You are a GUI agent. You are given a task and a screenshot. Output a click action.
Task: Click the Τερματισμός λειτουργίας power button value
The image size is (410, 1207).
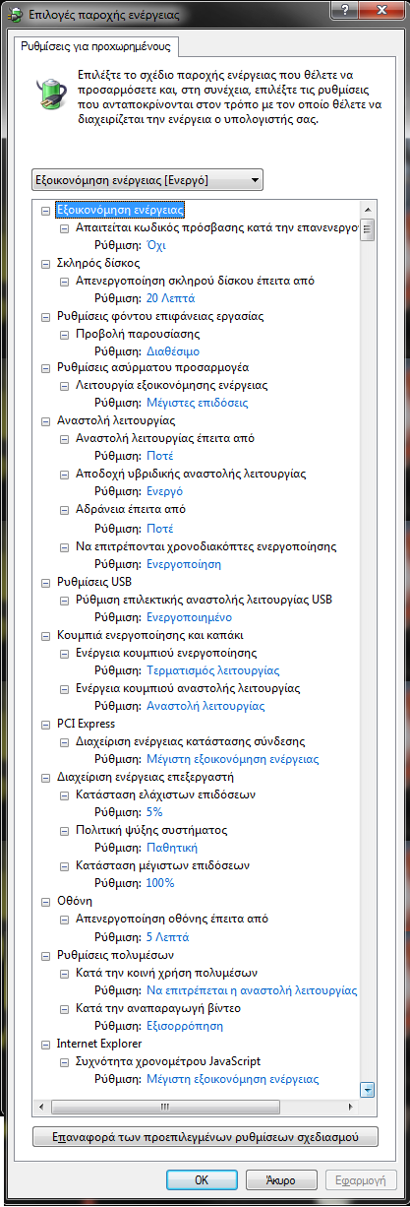tap(212, 670)
